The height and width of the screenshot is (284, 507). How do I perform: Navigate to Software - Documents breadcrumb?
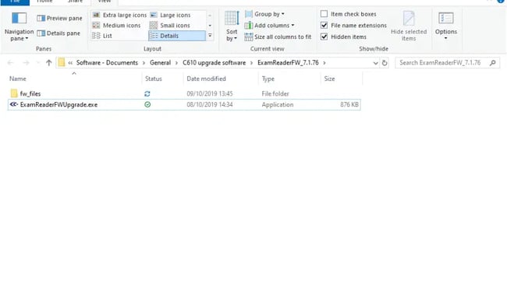(107, 63)
